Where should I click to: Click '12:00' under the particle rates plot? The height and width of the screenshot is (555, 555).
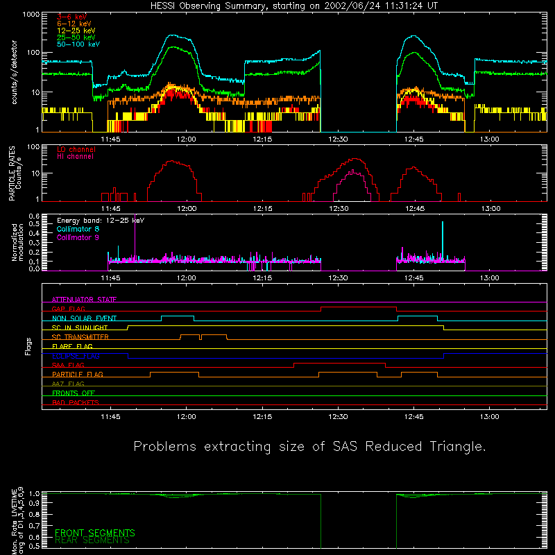(x=187, y=209)
